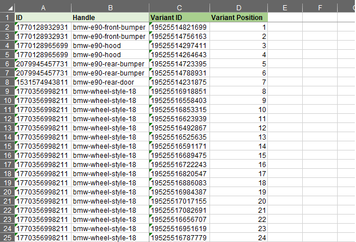This screenshot has width=356, height=242.
Task: Select row 1 header
Action: 7,18
